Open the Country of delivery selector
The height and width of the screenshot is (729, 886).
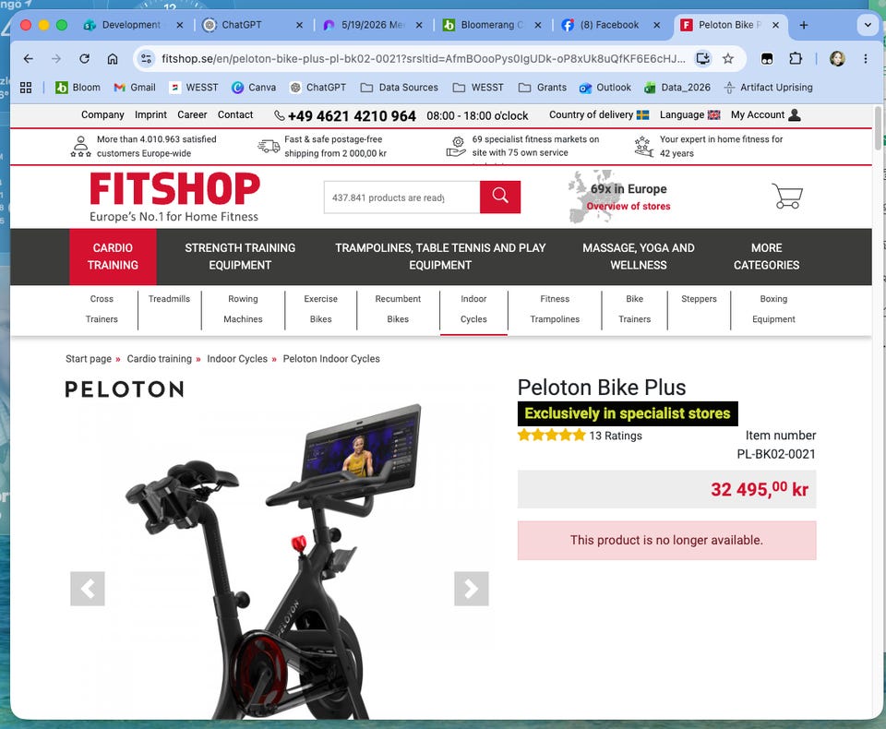pos(599,115)
